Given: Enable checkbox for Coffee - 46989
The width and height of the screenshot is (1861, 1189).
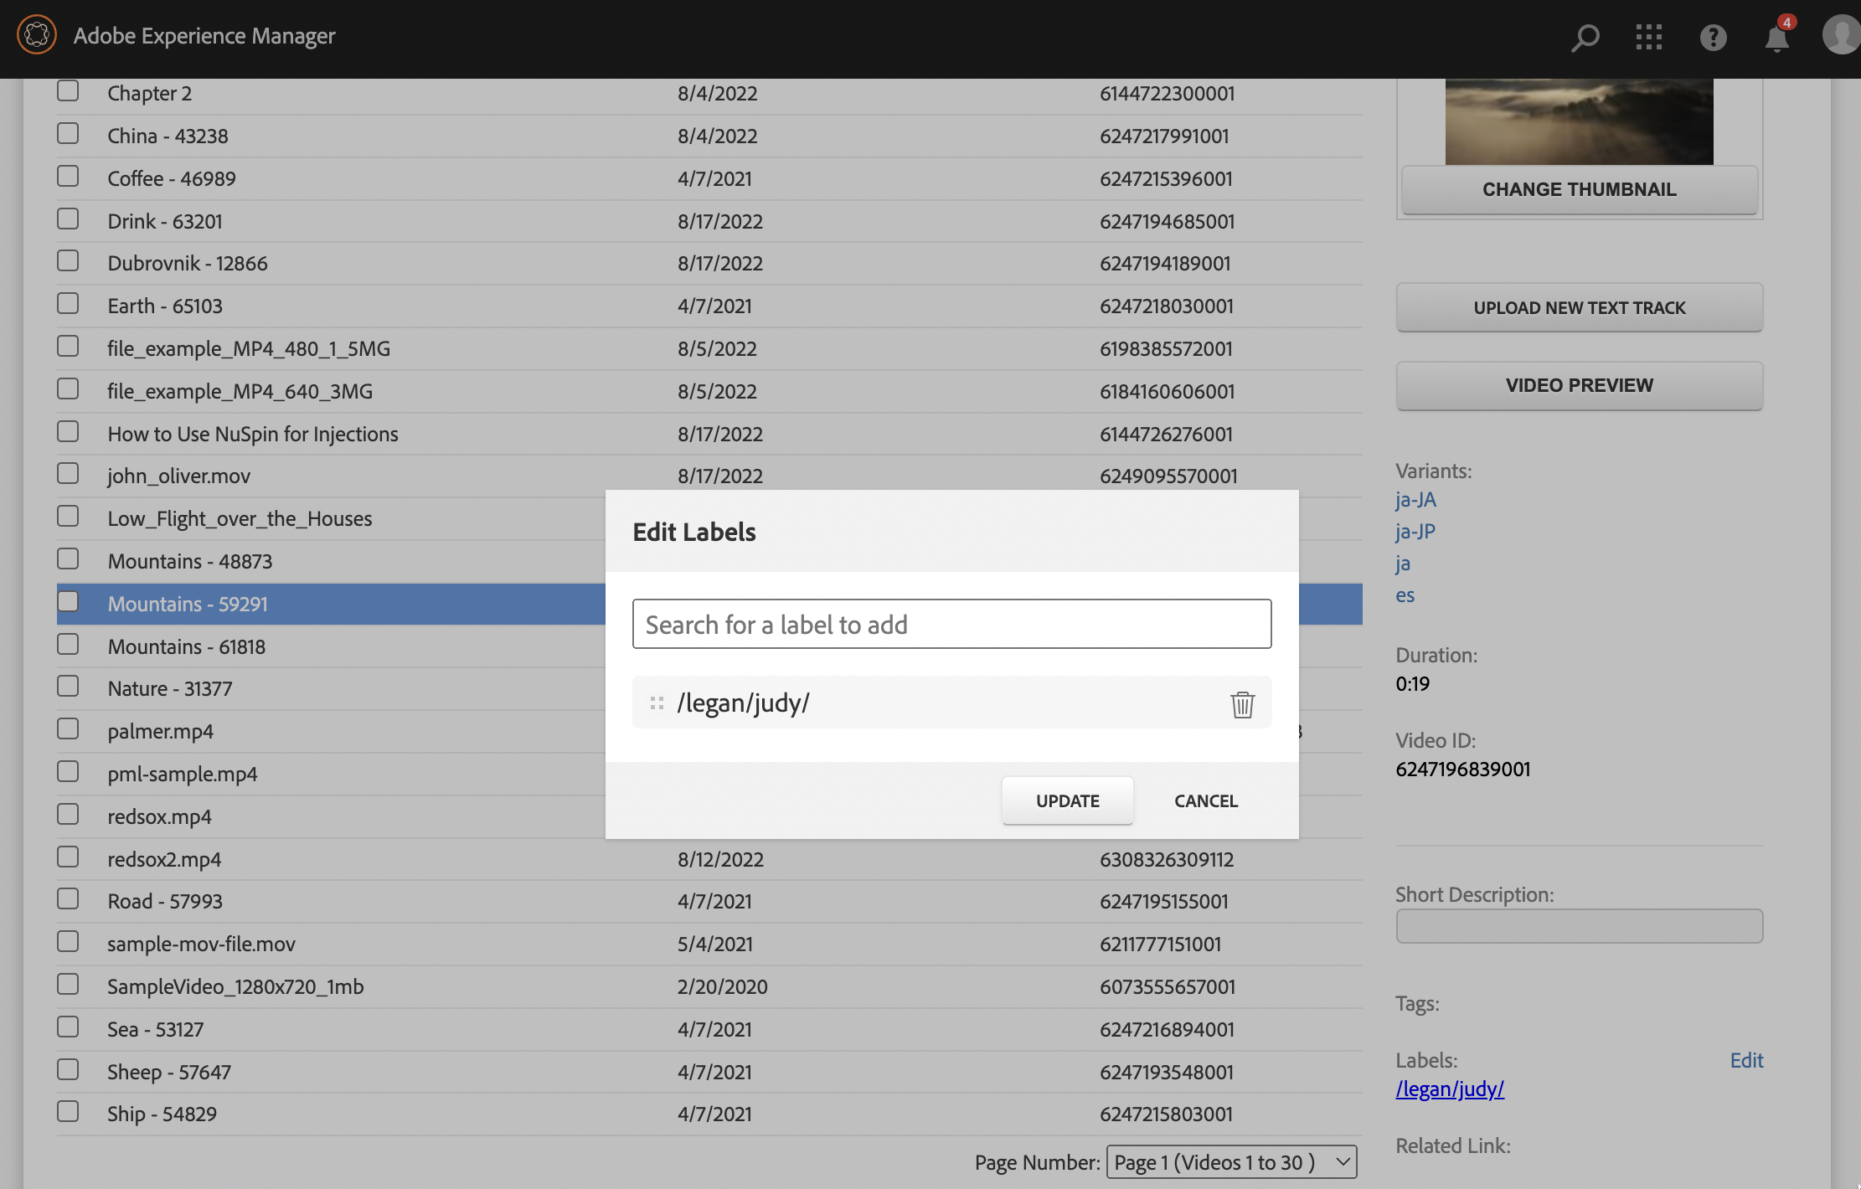Looking at the screenshot, I should point(68,175).
